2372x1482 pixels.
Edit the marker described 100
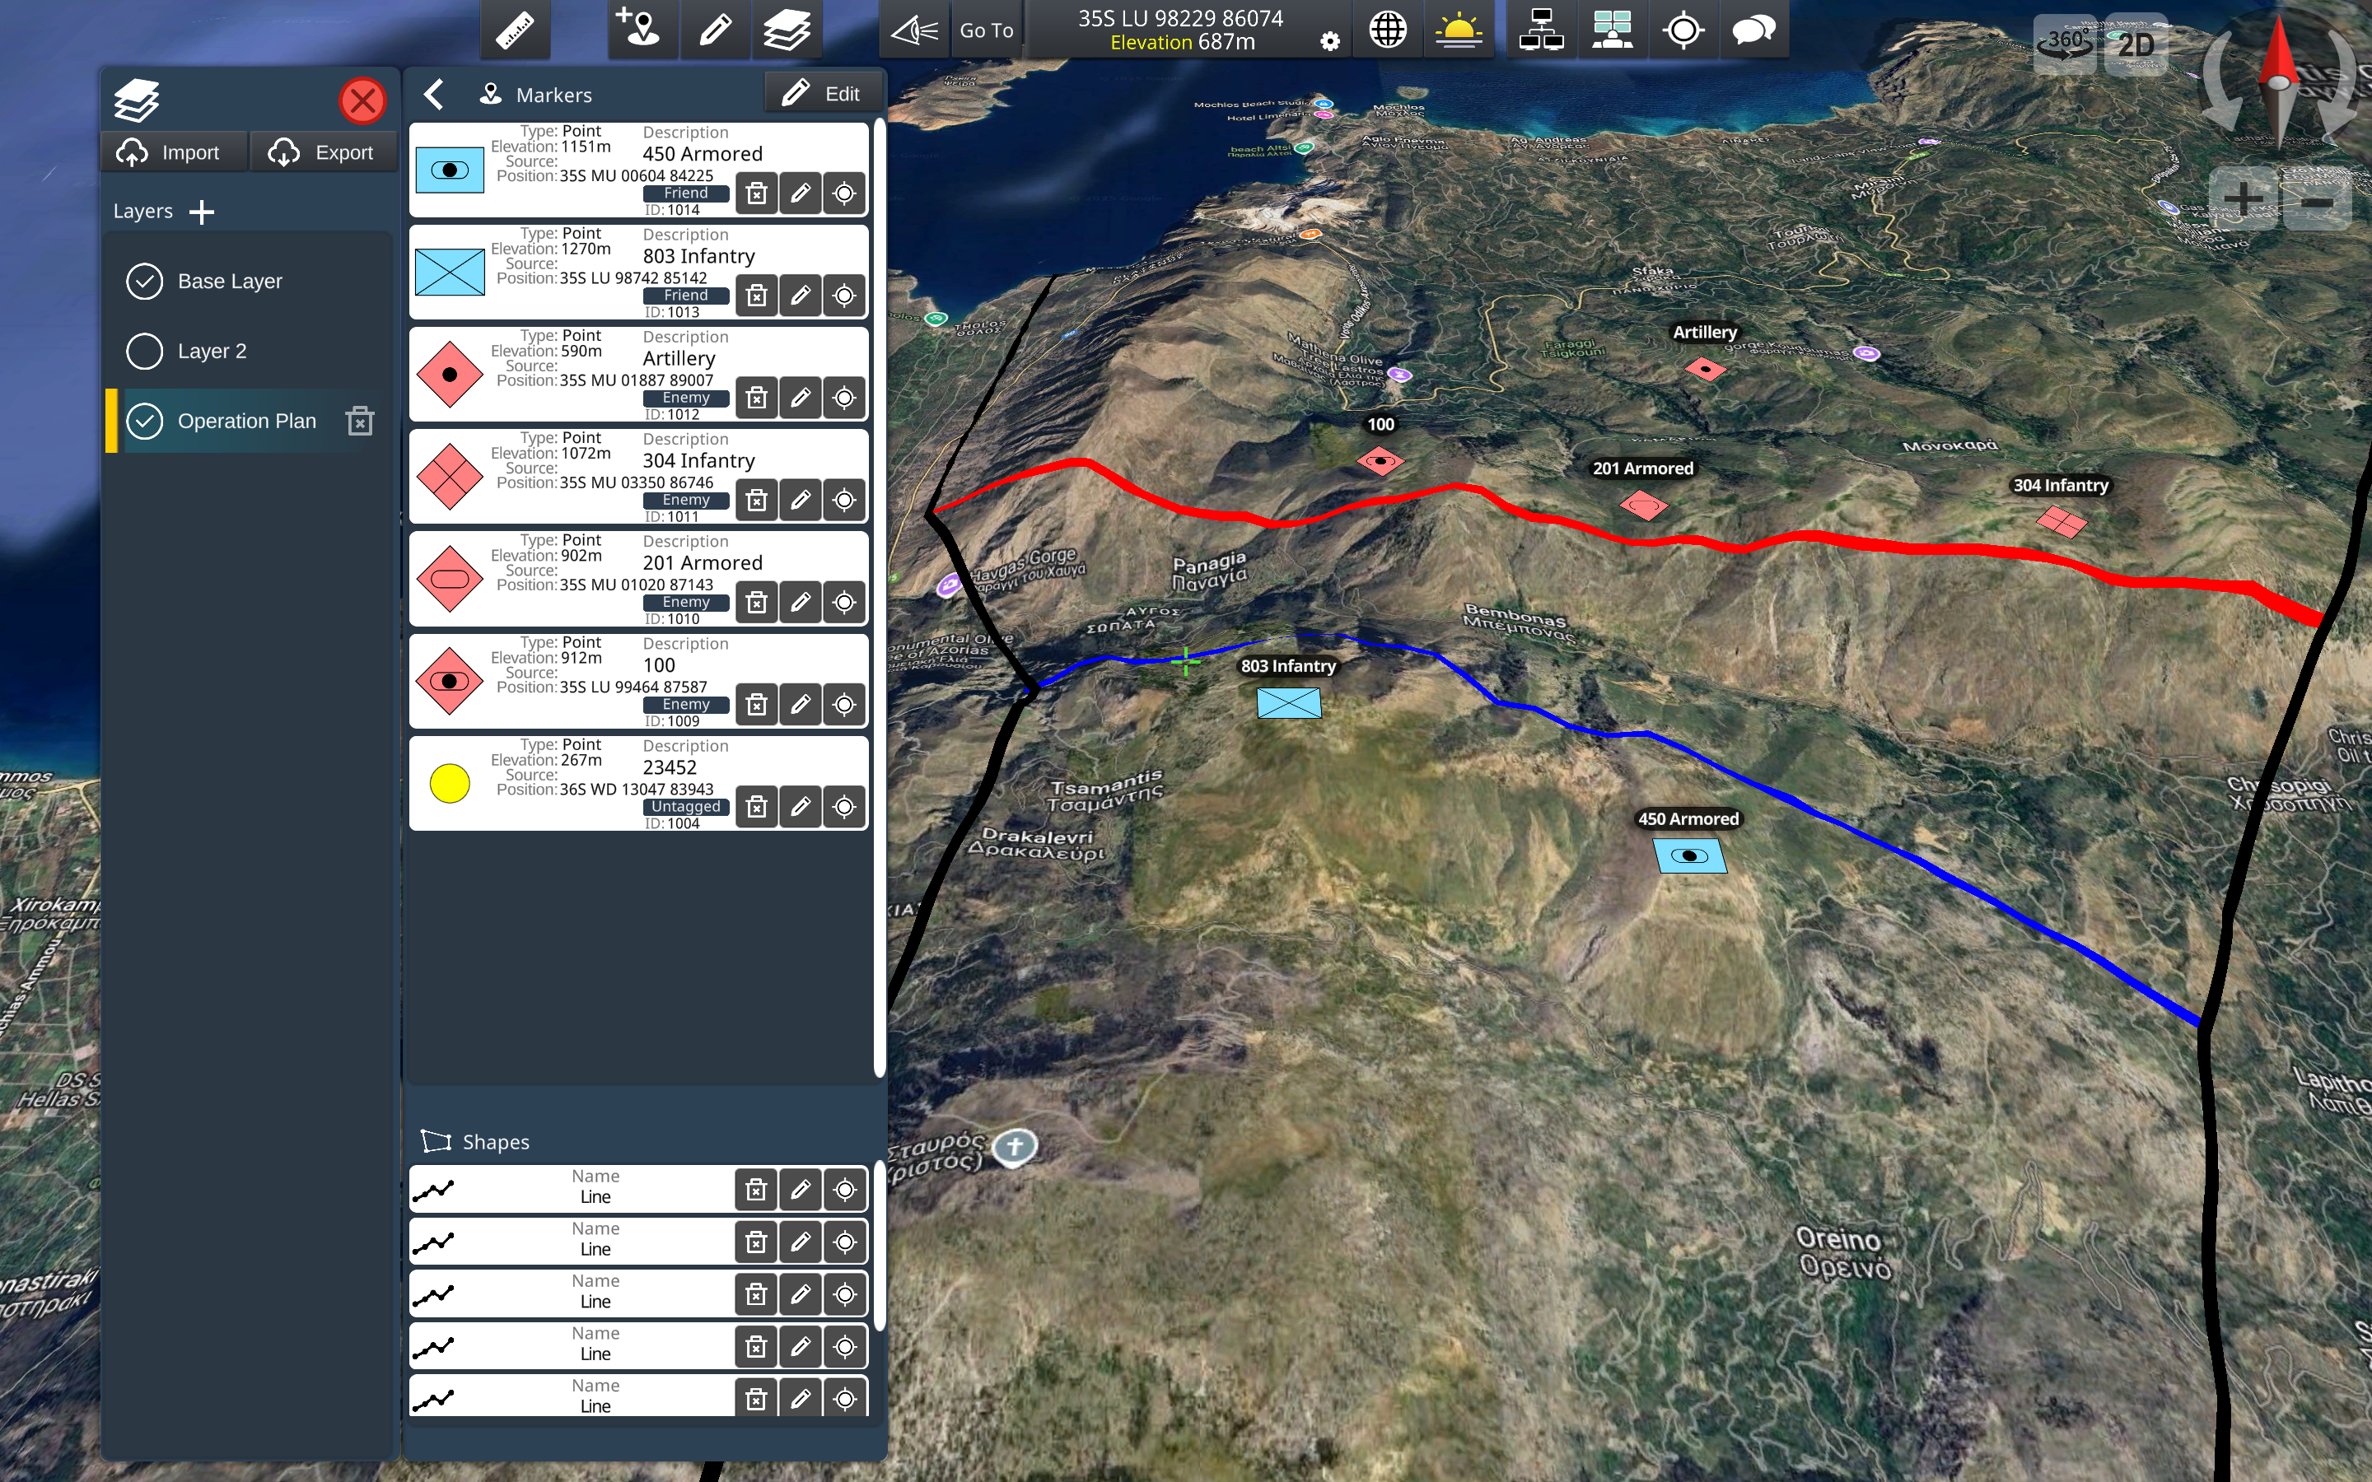[800, 705]
